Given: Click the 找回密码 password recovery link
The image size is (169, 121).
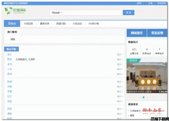Looking at the screenshot, I should [x=161, y=3].
